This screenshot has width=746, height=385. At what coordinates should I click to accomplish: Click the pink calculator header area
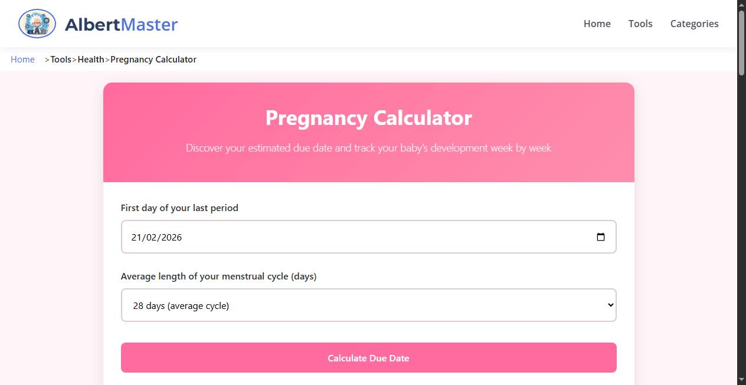click(368, 133)
